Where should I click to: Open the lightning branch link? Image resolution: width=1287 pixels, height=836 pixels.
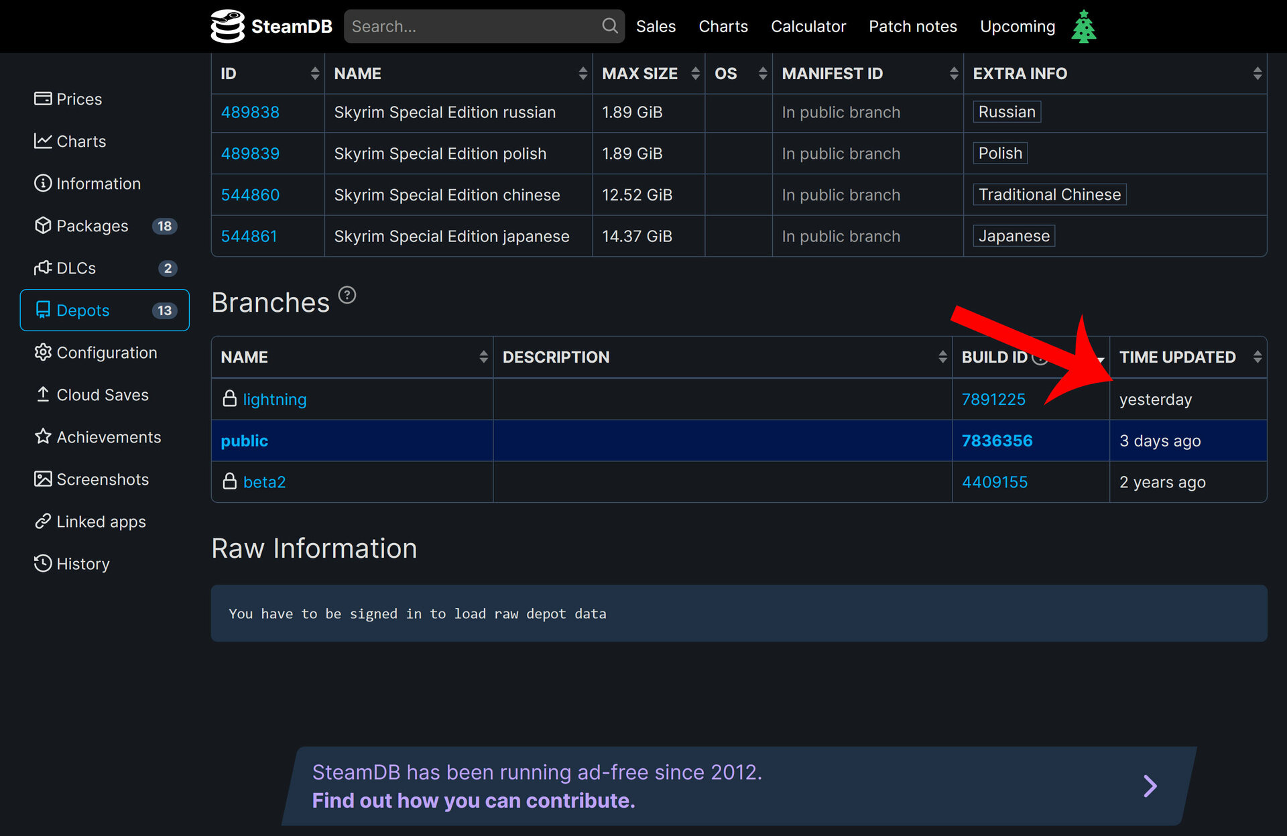(275, 399)
